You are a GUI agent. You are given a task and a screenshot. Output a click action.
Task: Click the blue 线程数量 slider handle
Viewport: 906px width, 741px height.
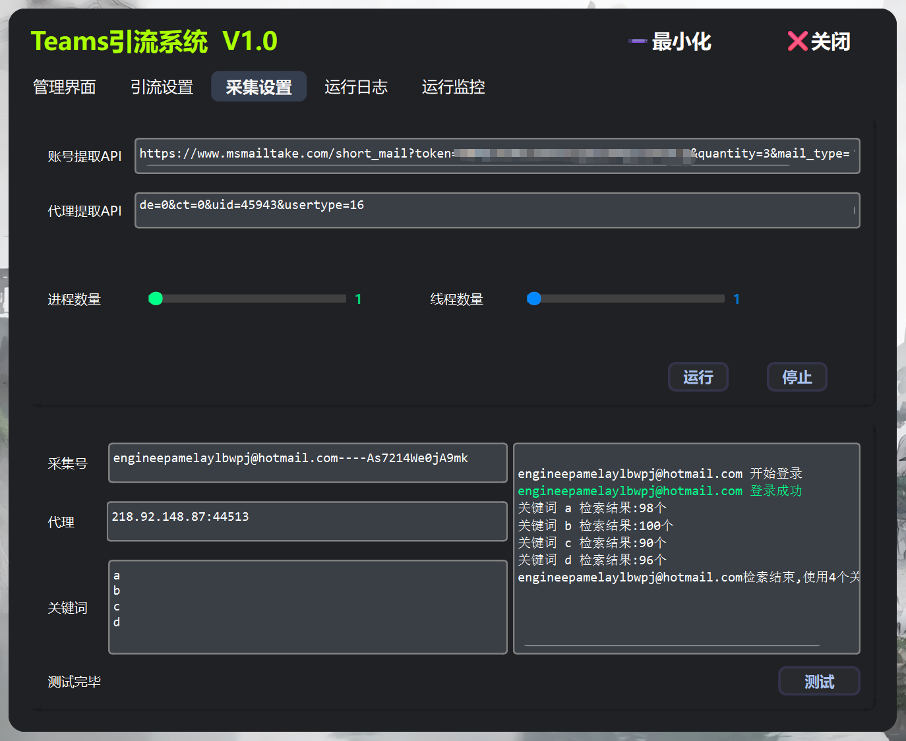(x=534, y=299)
